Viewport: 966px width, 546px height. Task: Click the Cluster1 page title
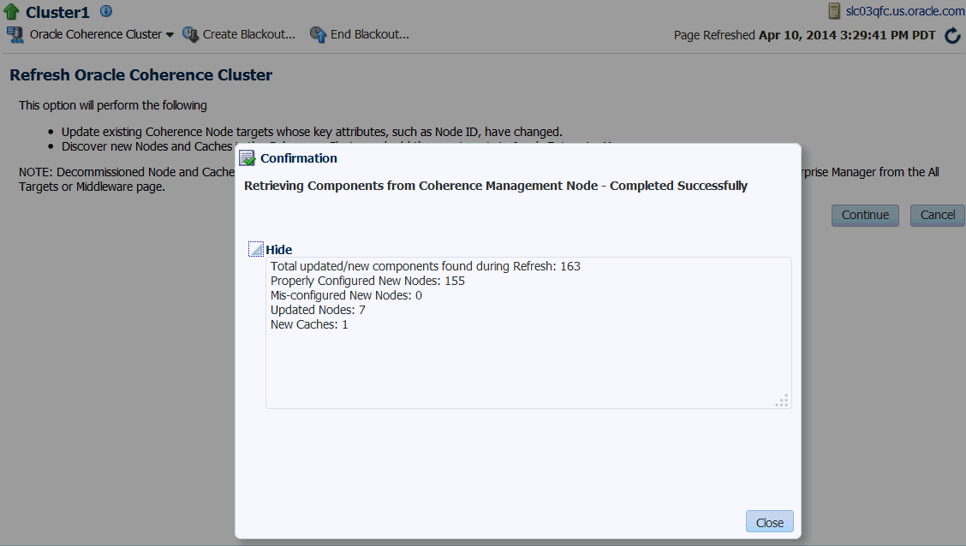tap(57, 12)
